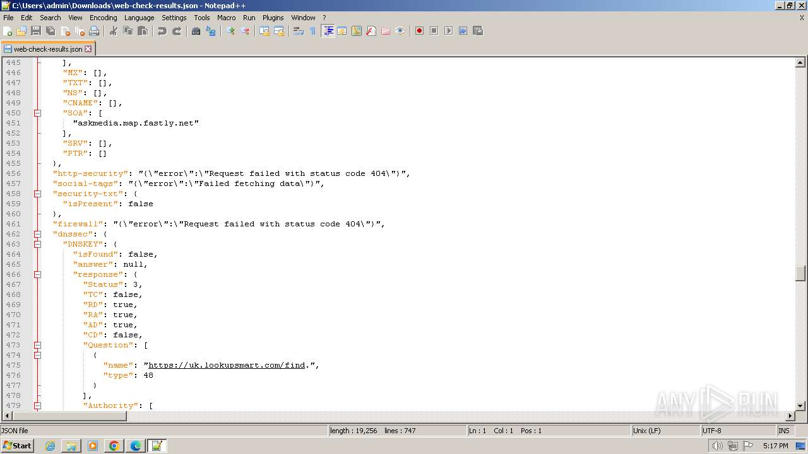Click the Save Recorded Macro icon

point(477,31)
